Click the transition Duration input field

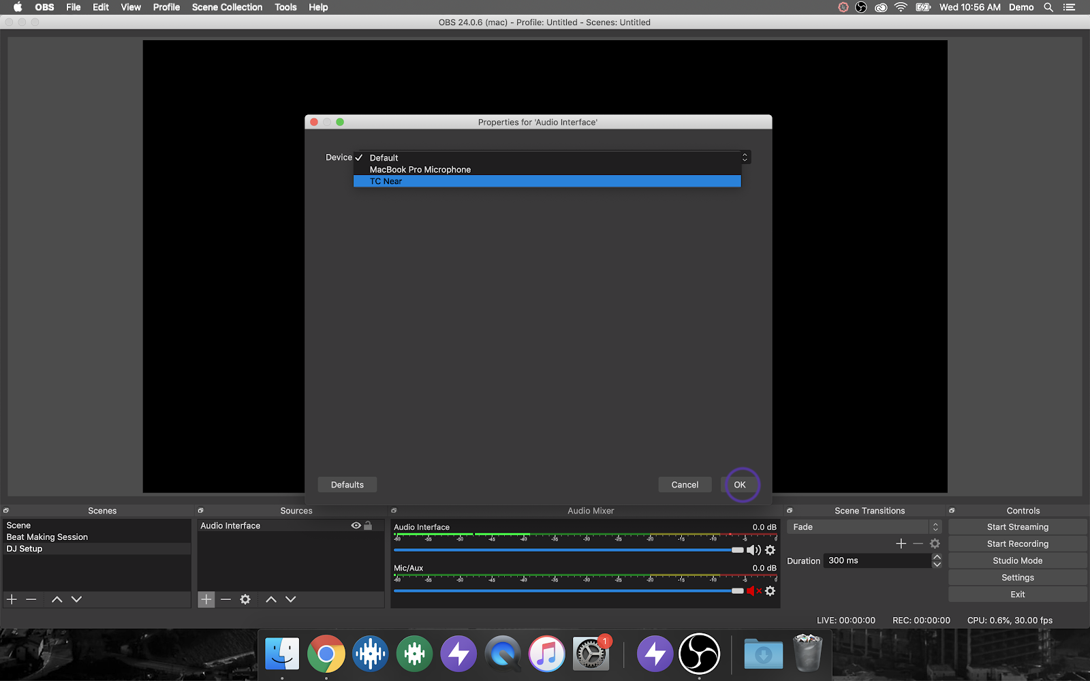877,560
